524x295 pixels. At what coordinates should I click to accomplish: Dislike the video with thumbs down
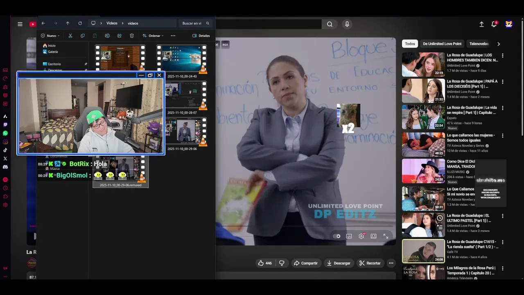(282, 263)
